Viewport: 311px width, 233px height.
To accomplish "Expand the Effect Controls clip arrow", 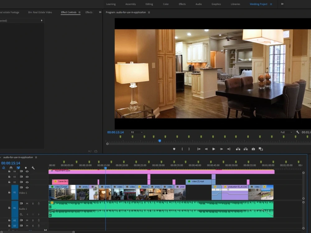I will point(42,21).
